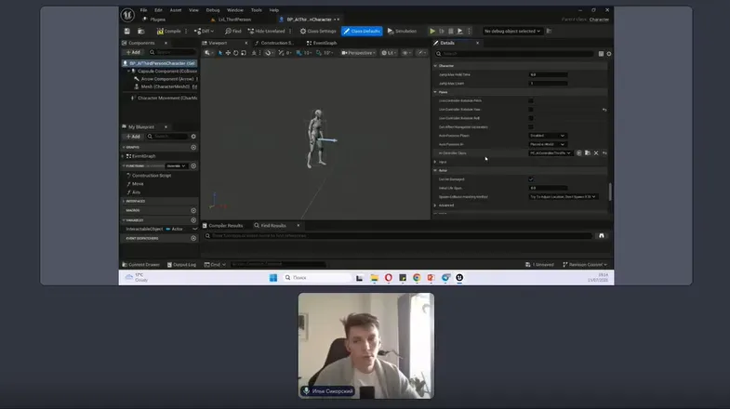Image resolution: width=730 pixels, height=409 pixels.
Task: Click the Details panel search field
Action: pyautogui.click(x=516, y=53)
